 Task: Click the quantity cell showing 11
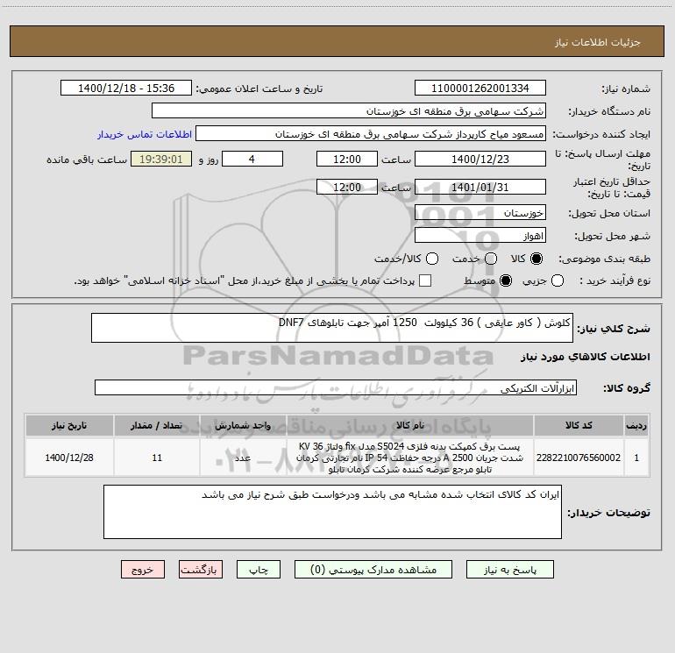coord(157,458)
